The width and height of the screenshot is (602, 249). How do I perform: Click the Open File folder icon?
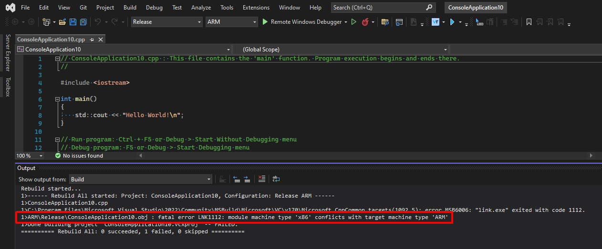63,22
